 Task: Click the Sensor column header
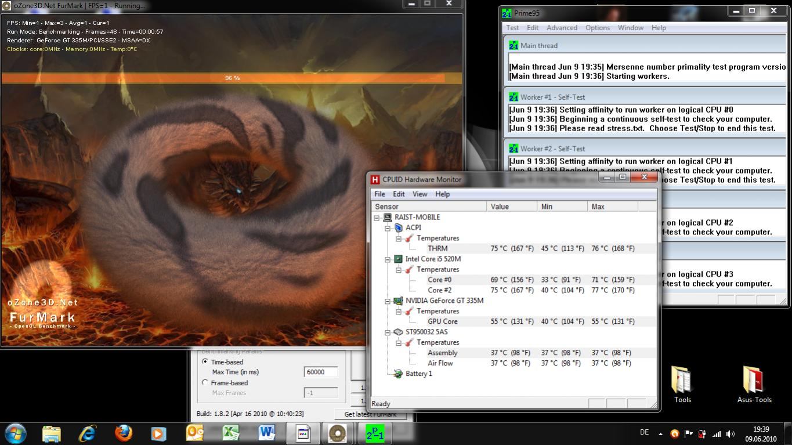click(x=428, y=207)
